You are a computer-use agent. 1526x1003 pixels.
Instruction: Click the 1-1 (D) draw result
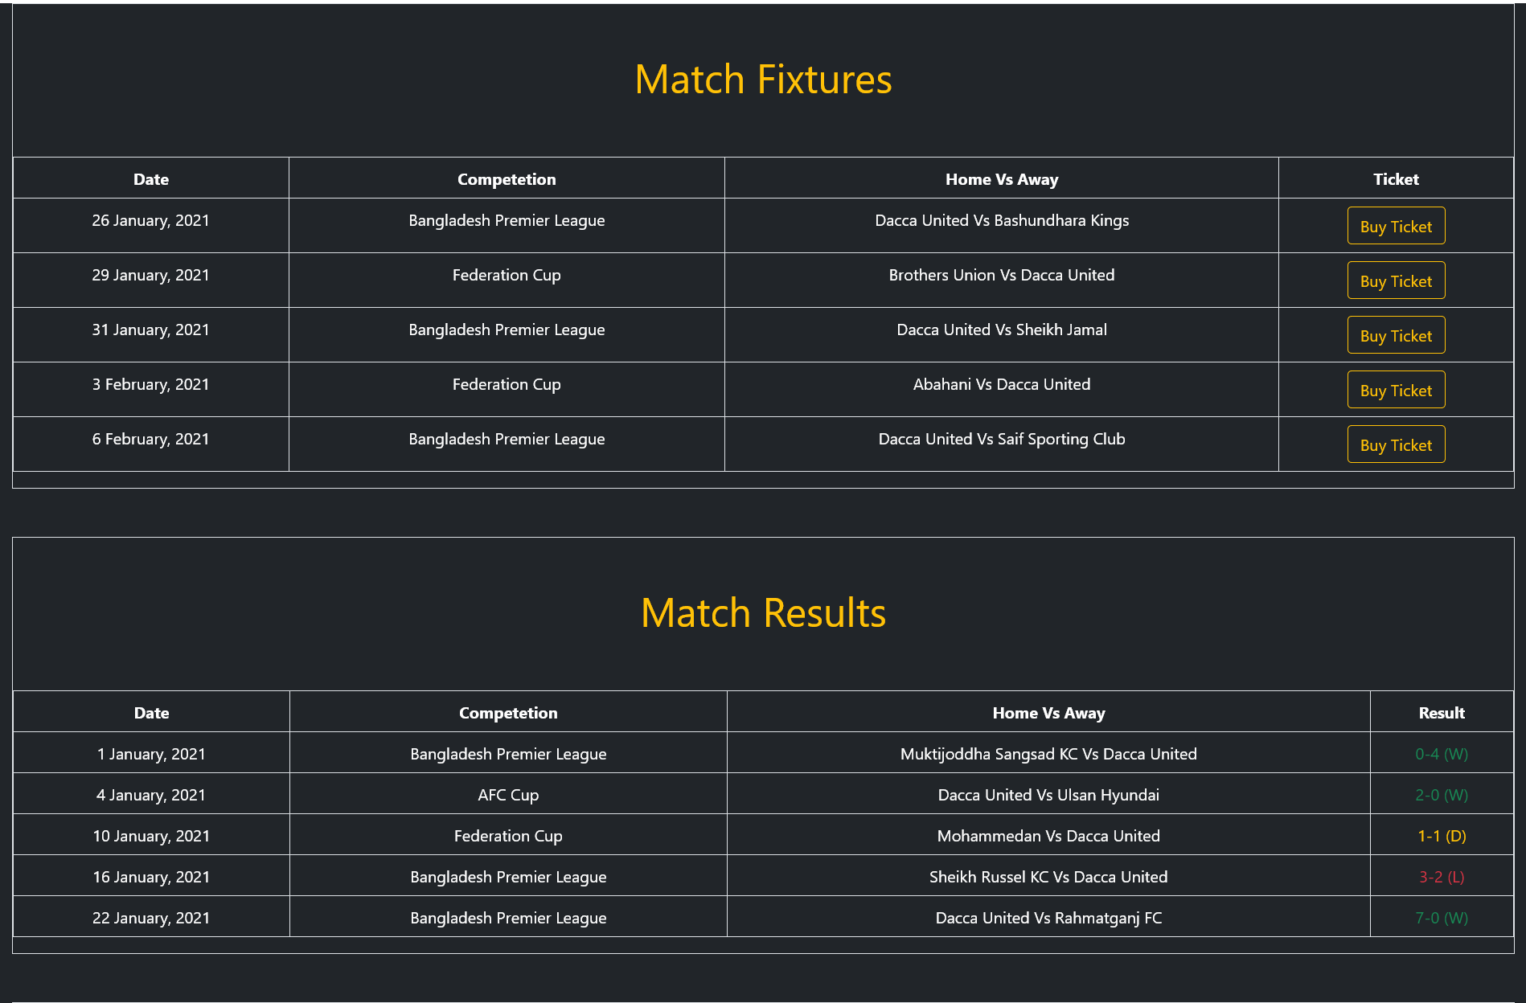pyautogui.click(x=1442, y=836)
